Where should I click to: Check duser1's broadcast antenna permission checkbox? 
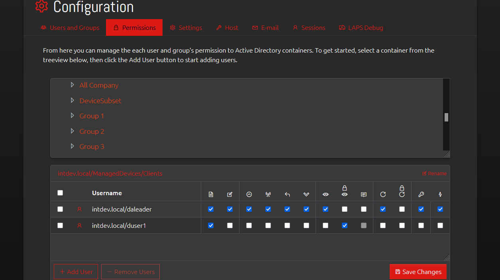(x=268, y=225)
